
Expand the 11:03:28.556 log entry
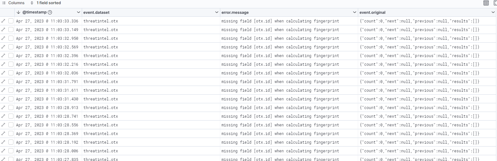coord(3,125)
